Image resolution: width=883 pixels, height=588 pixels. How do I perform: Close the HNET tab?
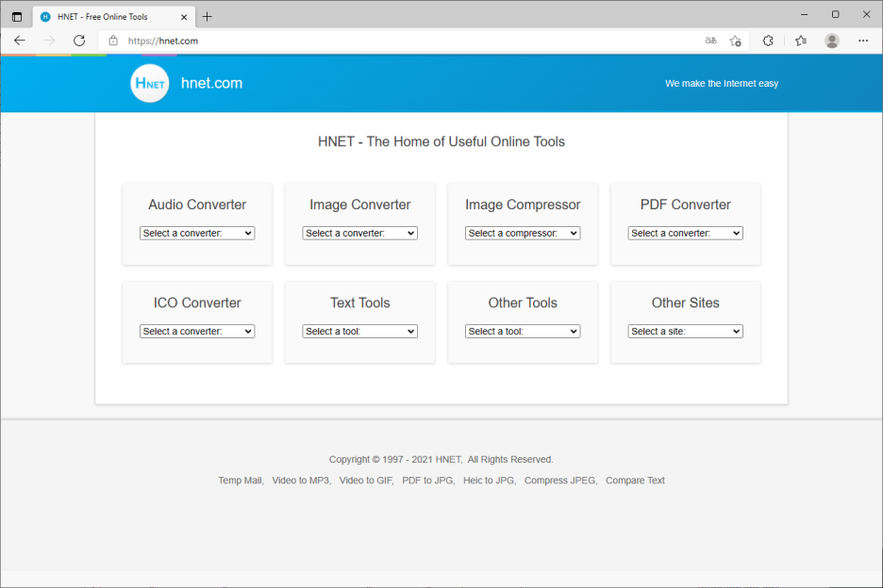[184, 17]
